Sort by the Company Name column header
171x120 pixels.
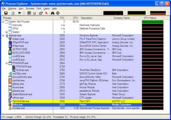[x=126, y=18]
